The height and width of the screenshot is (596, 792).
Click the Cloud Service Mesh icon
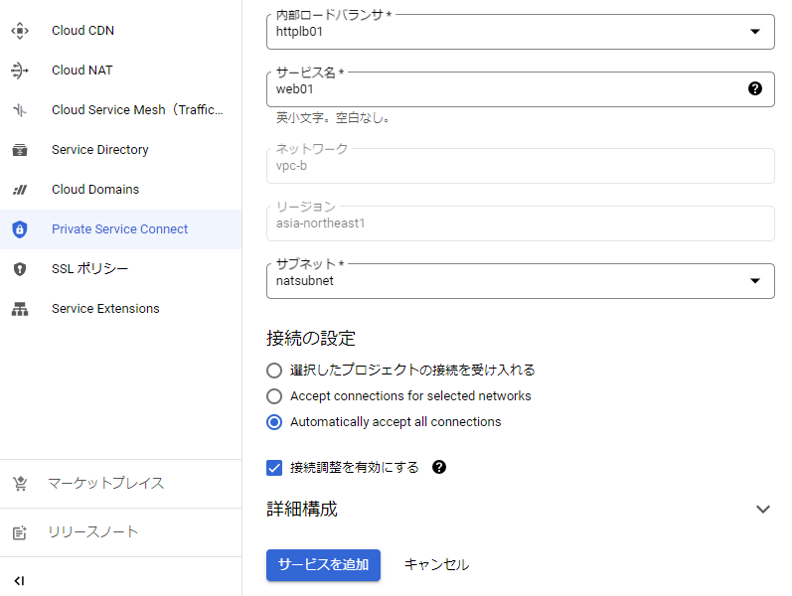pos(20,110)
